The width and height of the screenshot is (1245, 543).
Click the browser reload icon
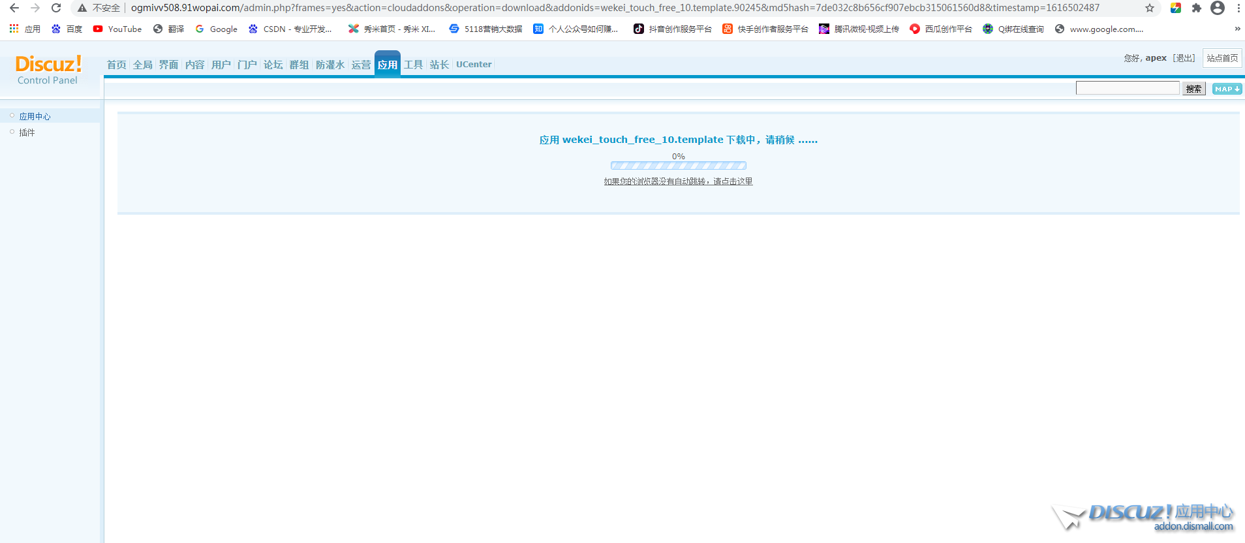pos(56,8)
